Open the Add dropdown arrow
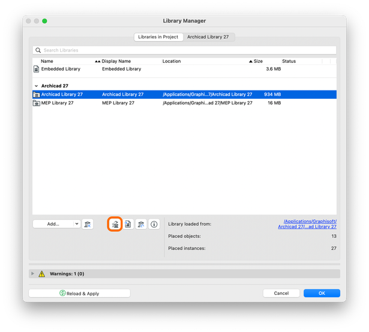 pyautogui.click(x=77, y=224)
